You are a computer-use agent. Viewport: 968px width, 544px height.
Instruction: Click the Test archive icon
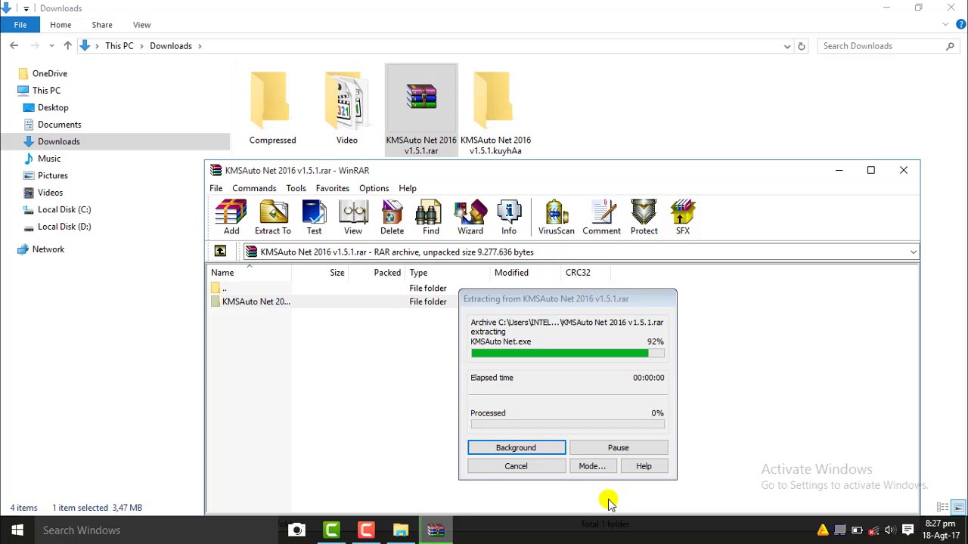314,218
